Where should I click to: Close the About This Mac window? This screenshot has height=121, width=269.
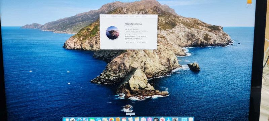coord(102,16)
